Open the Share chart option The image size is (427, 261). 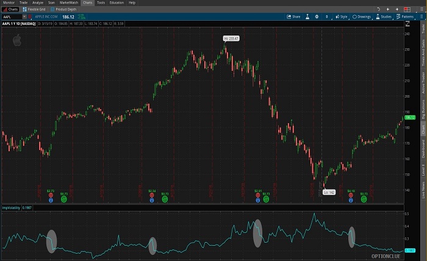295,16
